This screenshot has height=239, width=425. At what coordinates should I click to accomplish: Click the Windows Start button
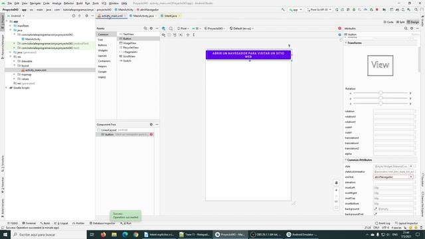point(5,234)
